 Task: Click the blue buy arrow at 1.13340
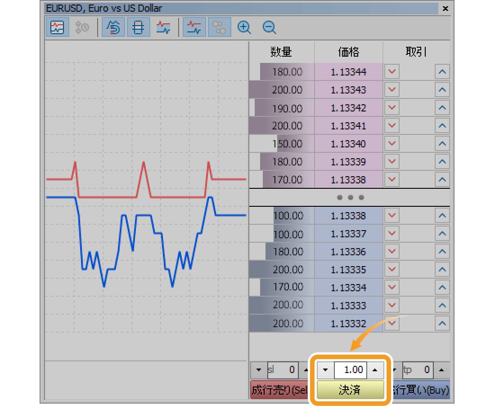pos(442,144)
